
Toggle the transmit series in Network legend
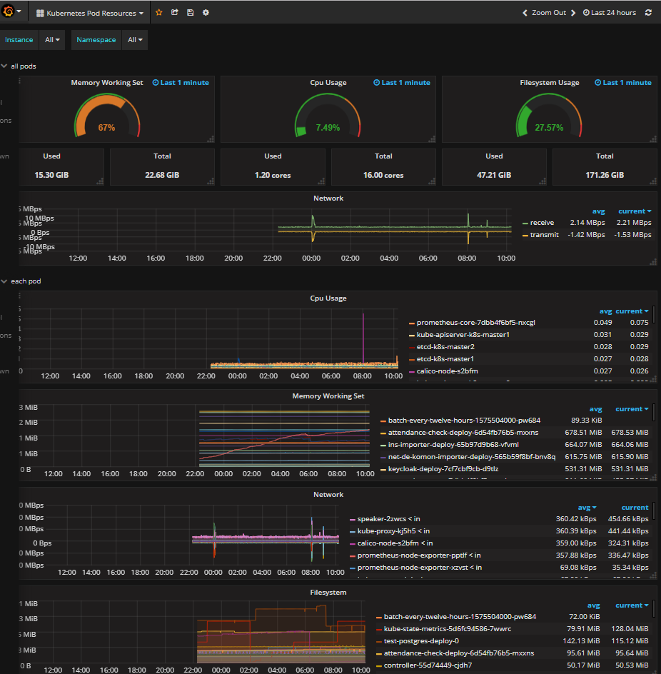point(544,234)
